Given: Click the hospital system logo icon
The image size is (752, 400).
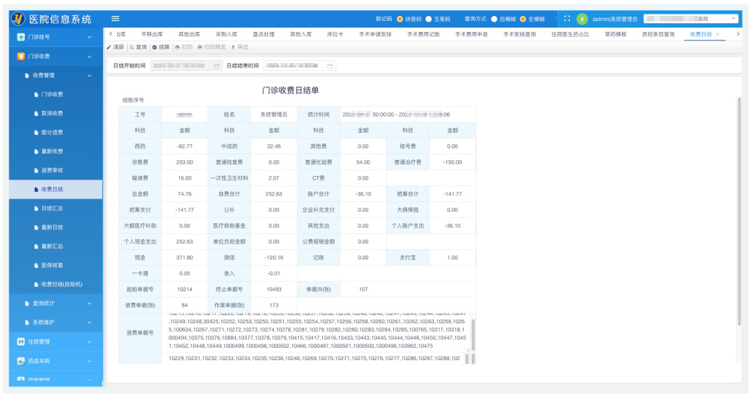Looking at the screenshot, I should click(x=18, y=19).
